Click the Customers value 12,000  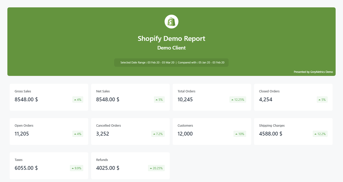click(185, 134)
